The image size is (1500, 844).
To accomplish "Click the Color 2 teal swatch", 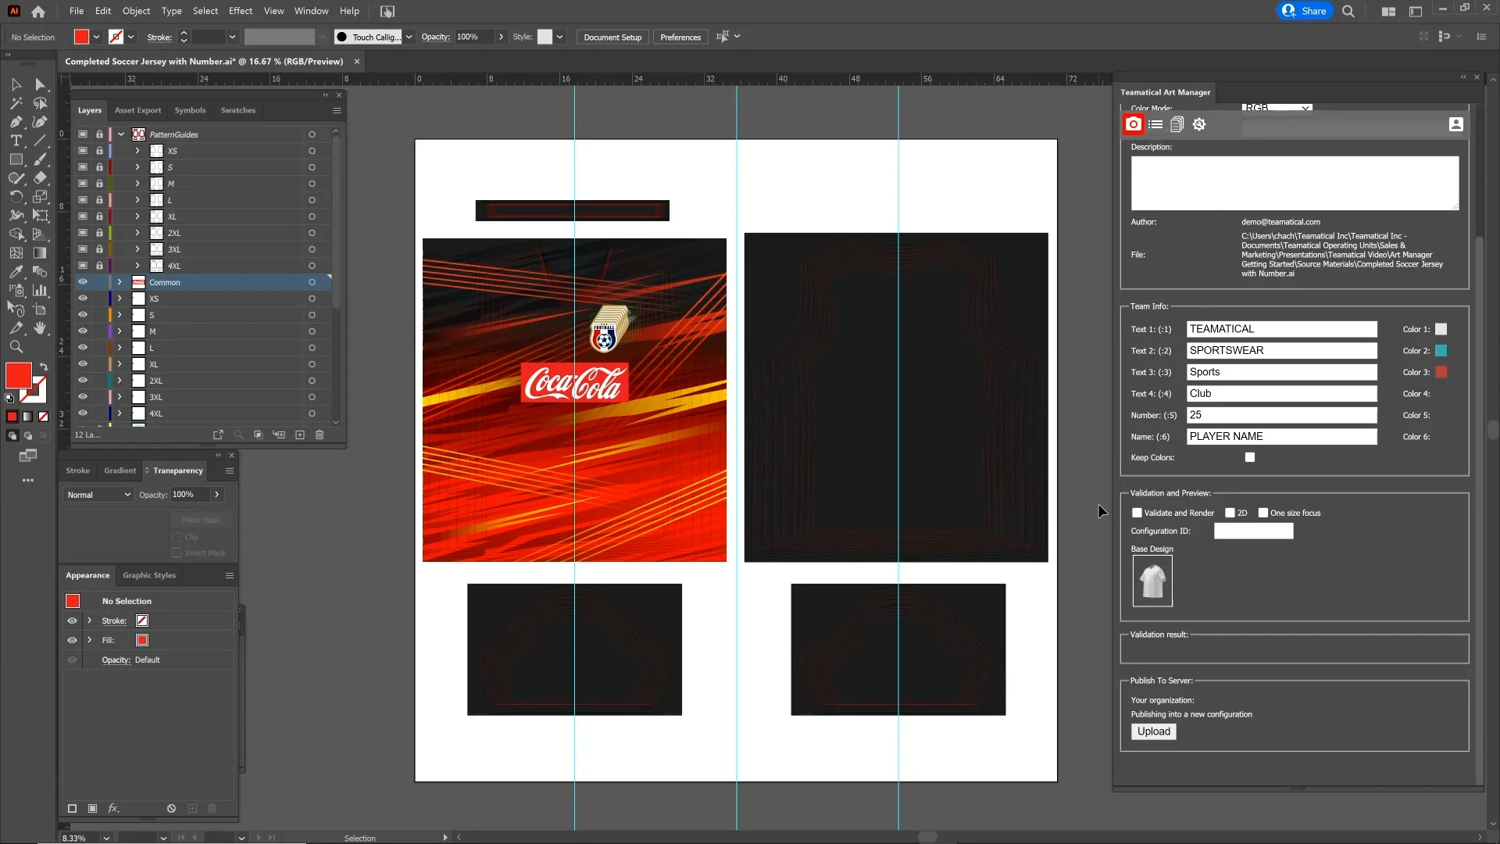I will click(x=1441, y=351).
